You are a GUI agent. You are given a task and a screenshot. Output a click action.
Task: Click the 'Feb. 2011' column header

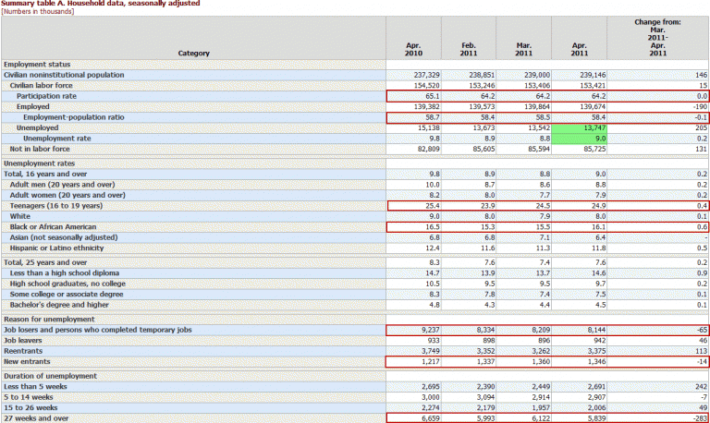tap(468, 48)
